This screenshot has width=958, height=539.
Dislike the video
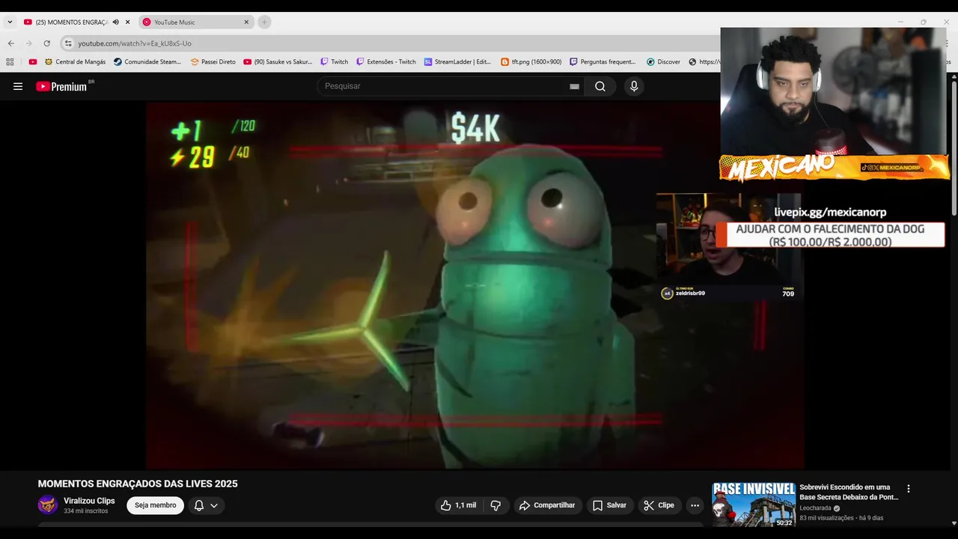[x=495, y=505]
